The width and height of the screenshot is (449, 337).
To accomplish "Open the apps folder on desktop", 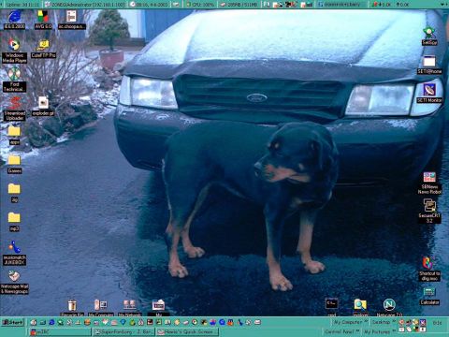I will click(14, 135).
